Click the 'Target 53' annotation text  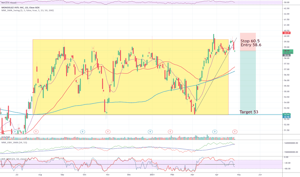point(249,112)
